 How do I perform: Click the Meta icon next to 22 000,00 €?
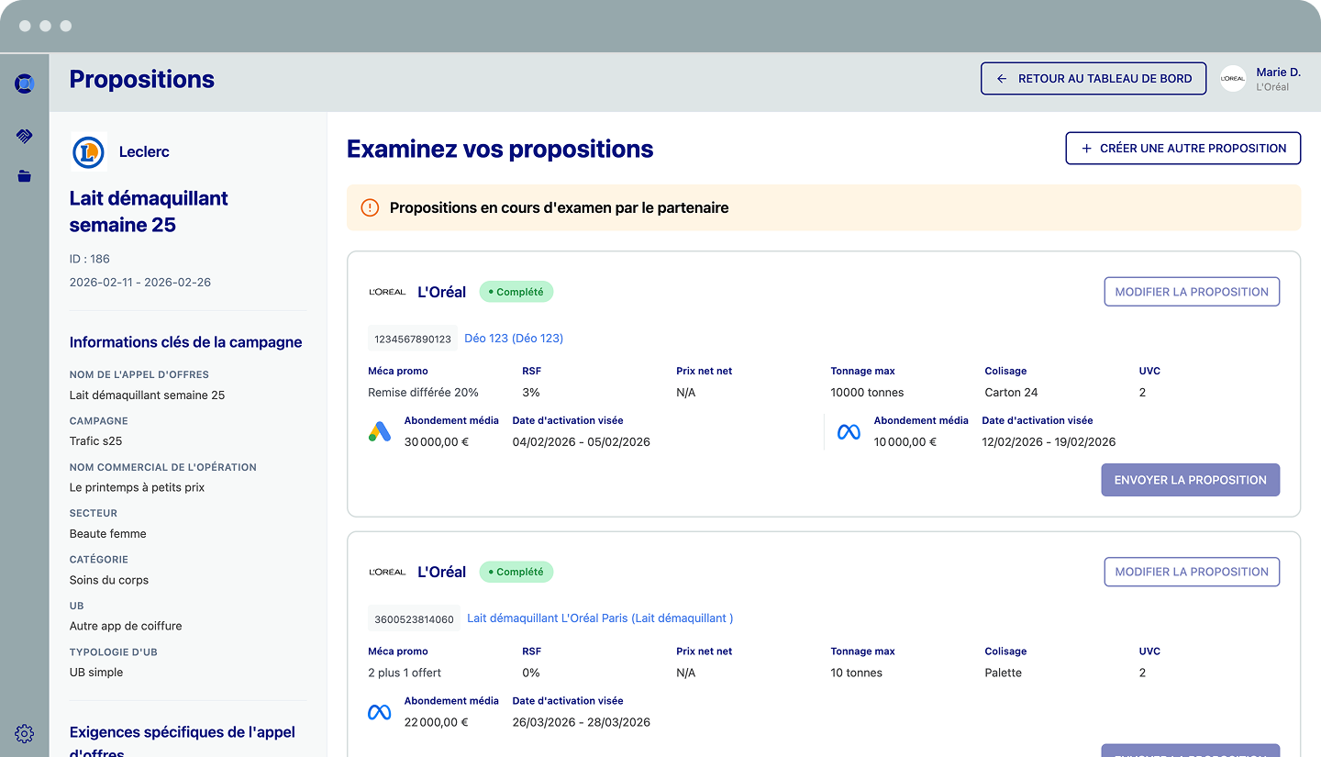point(380,712)
